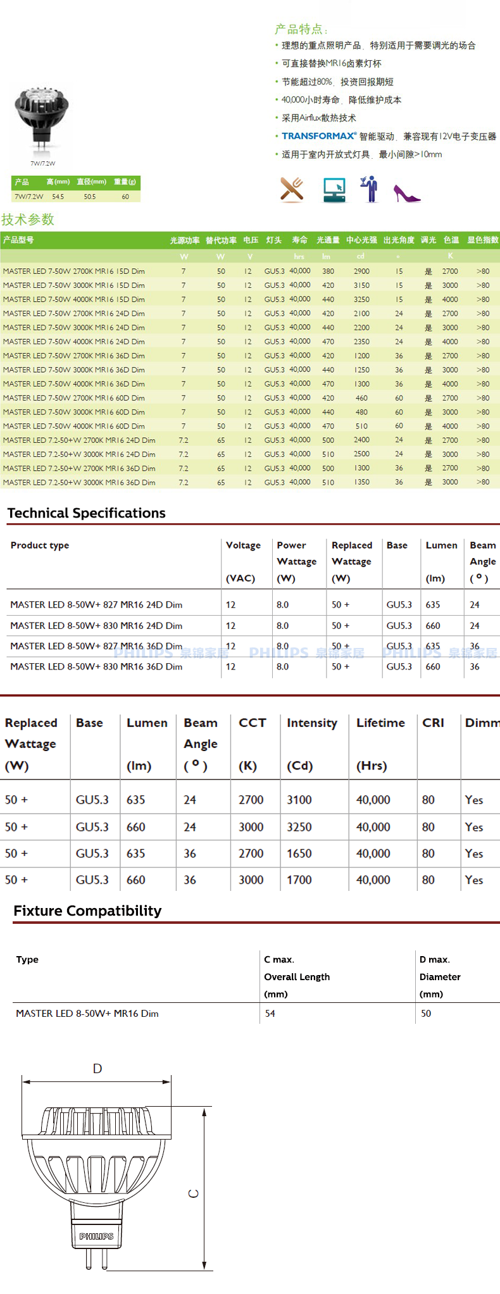Click the 2350 center intensity value
Screen dimensions: 500x1294
pos(361,342)
